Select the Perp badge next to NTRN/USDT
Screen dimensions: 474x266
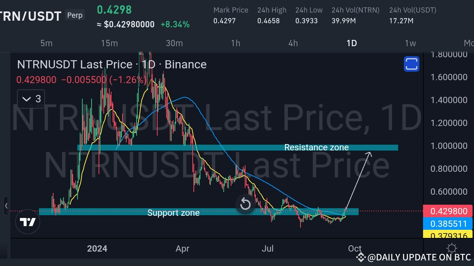point(75,15)
